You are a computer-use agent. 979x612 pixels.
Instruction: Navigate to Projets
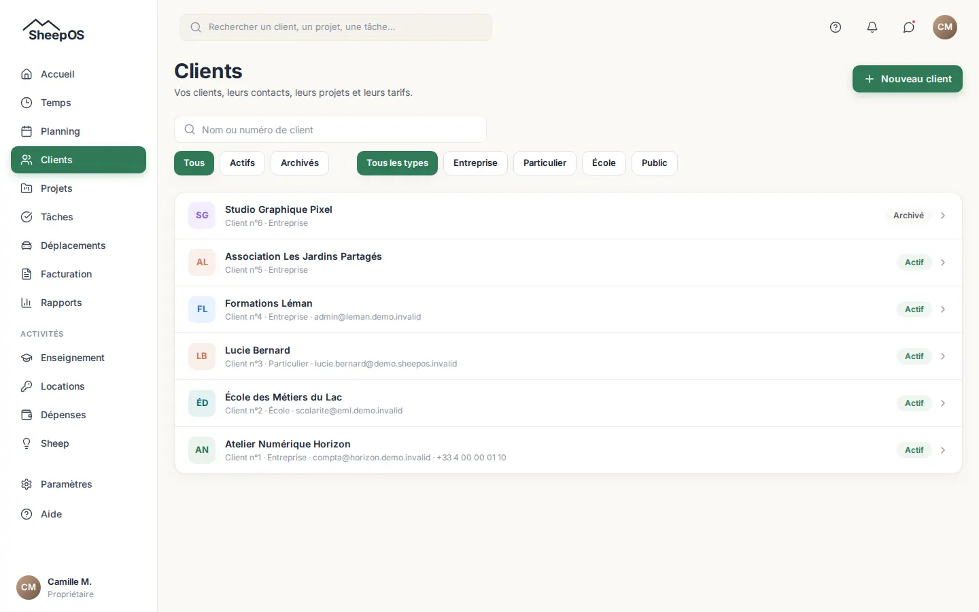pos(78,188)
